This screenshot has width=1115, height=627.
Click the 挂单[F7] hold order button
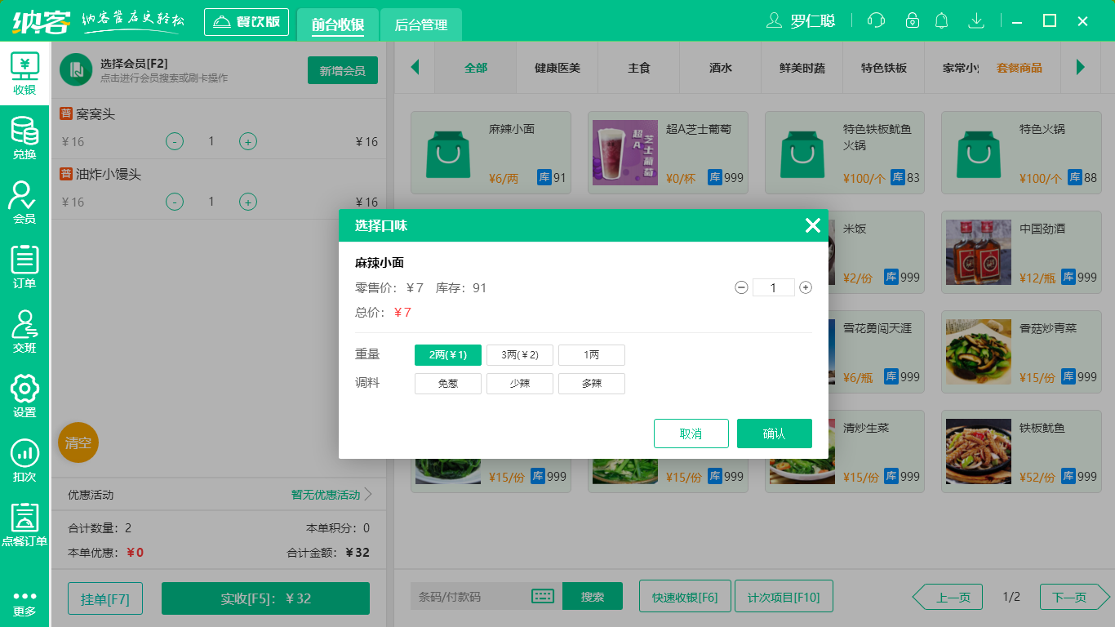tap(104, 597)
